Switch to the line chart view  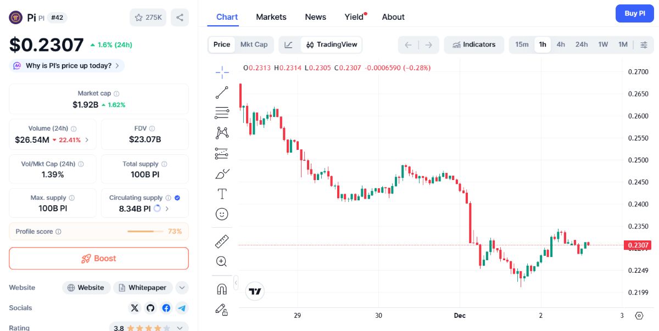coord(289,44)
